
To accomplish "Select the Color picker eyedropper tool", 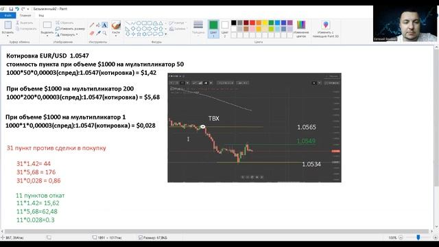I will [x=98, y=34].
